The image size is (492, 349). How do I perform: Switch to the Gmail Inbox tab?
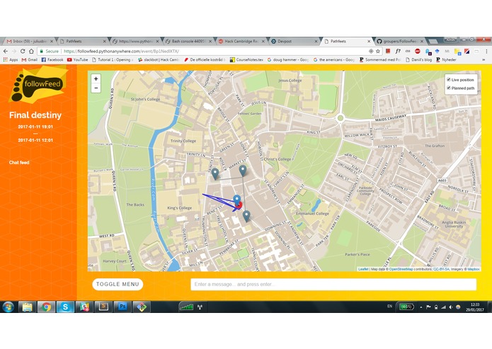click(29, 41)
